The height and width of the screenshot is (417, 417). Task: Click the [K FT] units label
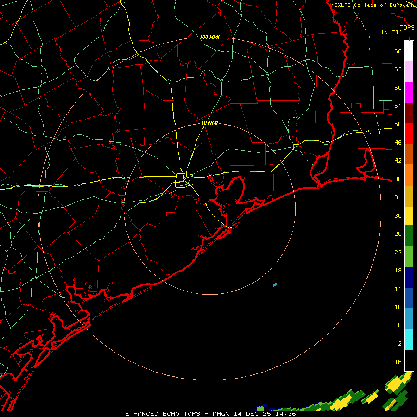(392, 32)
